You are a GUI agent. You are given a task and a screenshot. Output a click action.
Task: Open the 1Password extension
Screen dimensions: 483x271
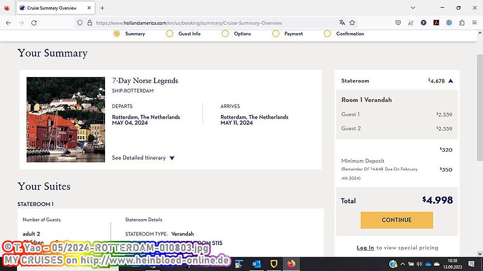pos(449,22)
